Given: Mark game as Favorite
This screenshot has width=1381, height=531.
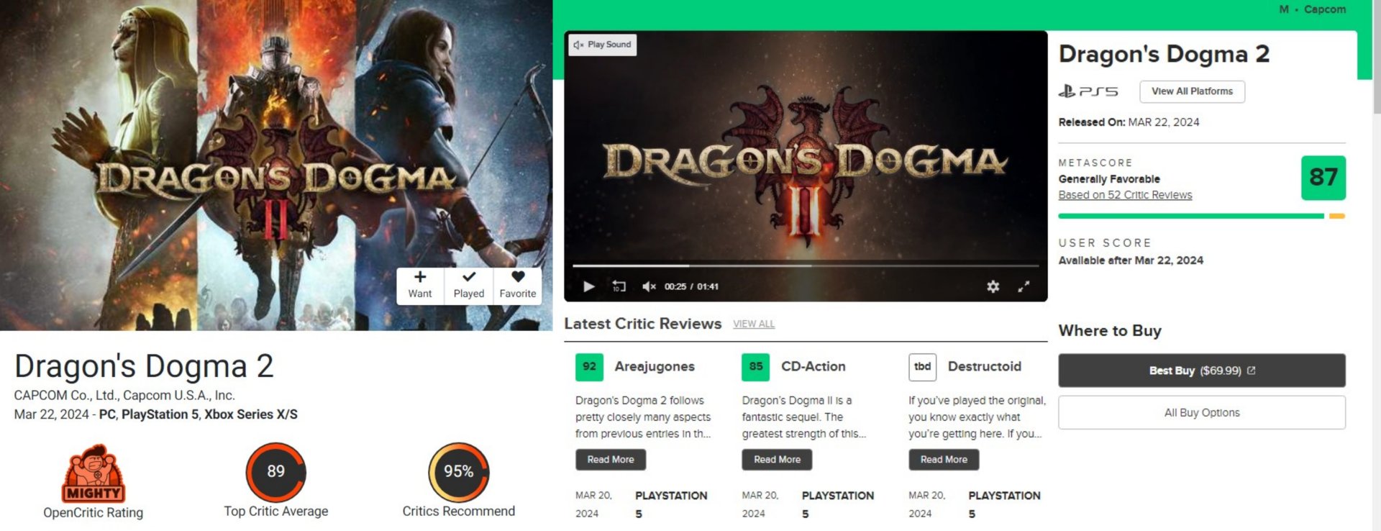Looking at the screenshot, I should [518, 285].
